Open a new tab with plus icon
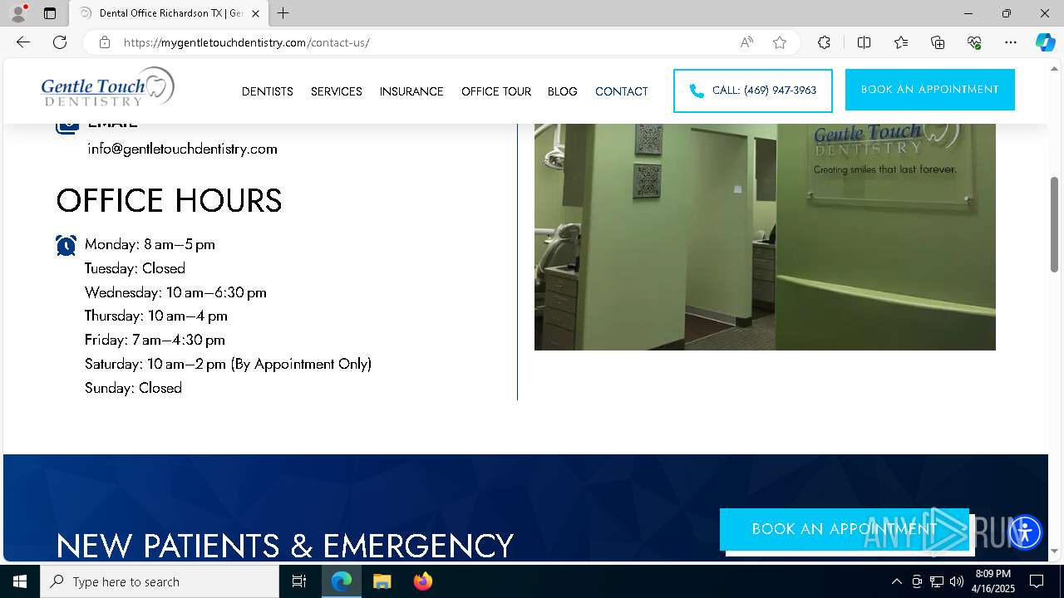This screenshot has height=598, width=1064. (283, 13)
